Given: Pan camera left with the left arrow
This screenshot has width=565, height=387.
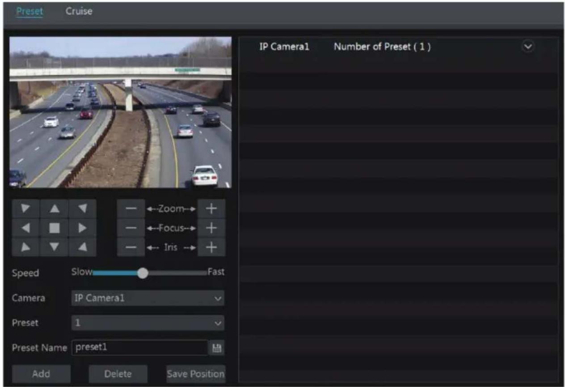Looking at the screenshot, I should pyautogui.click(x=25, y=228).
